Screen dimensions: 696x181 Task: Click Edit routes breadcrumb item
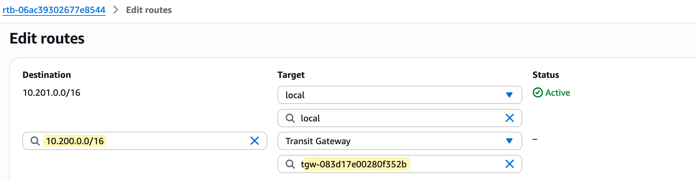[149, 10]
